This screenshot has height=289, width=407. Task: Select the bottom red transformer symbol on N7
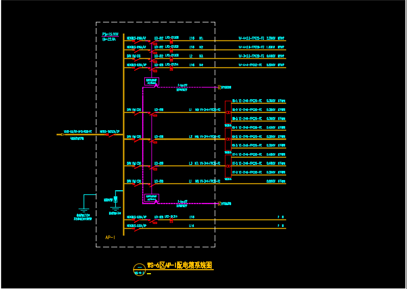[228, 166]
